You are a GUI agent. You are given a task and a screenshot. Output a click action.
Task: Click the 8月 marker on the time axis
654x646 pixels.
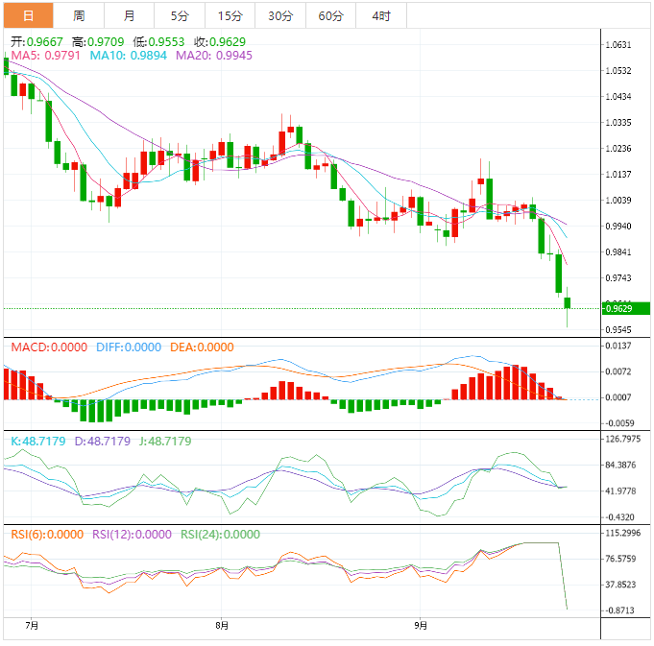pos(223,626)
